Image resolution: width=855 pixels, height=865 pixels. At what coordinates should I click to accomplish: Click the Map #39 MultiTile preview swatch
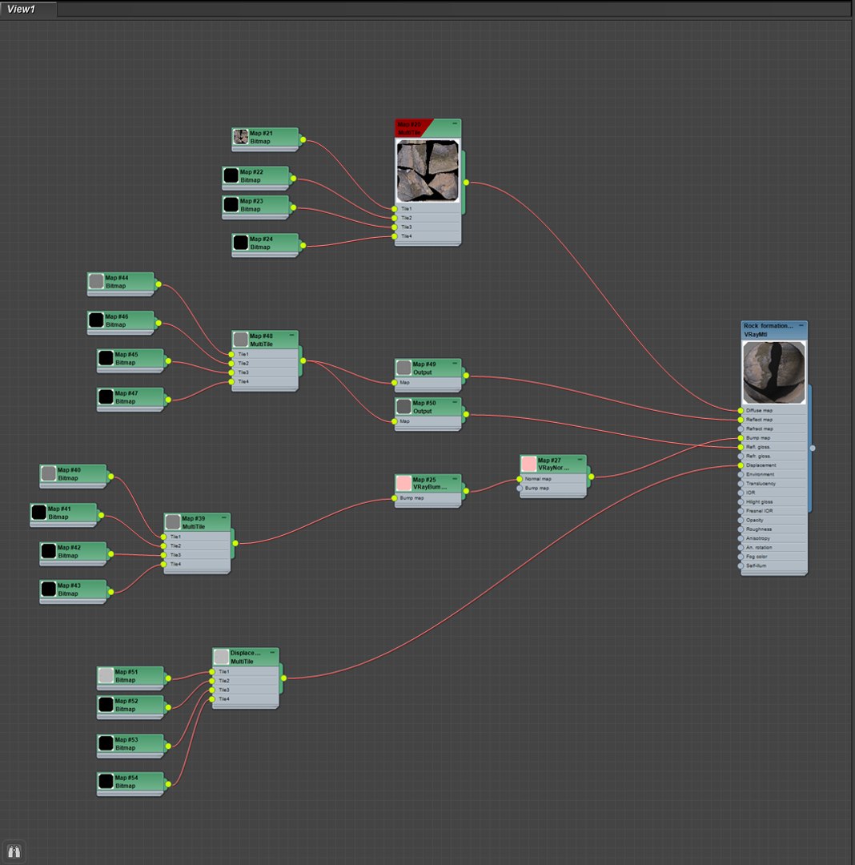[x=173, y=522]
